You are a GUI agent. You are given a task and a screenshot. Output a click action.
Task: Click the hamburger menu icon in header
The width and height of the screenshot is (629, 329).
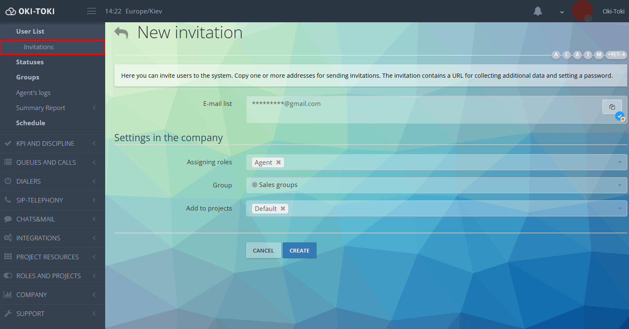click(91, 11)
